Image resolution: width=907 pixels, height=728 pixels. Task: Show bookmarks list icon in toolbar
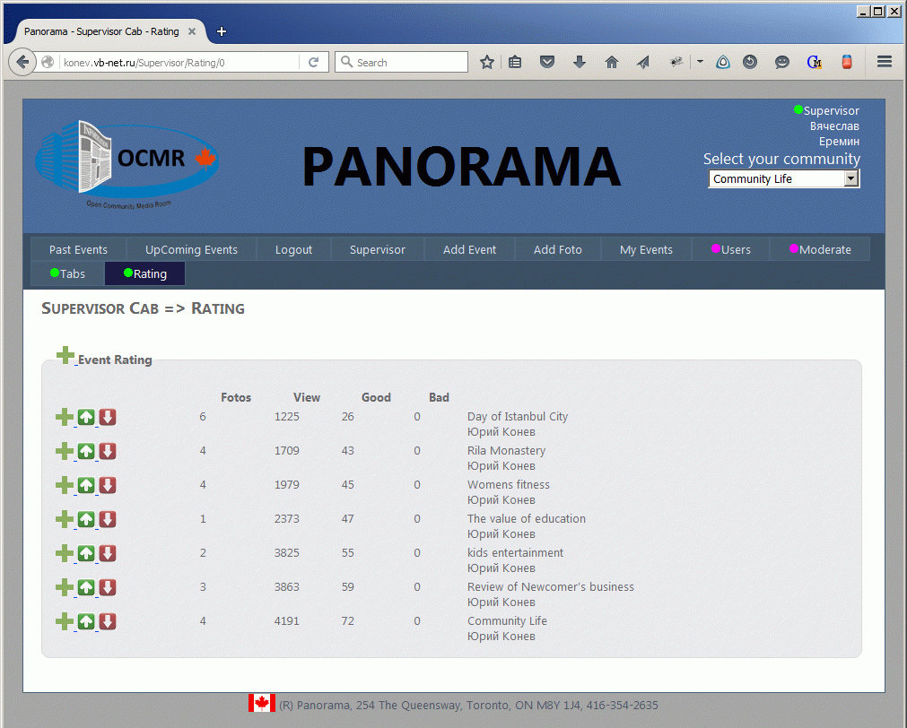pyautogui.click(x=515, y=62)
